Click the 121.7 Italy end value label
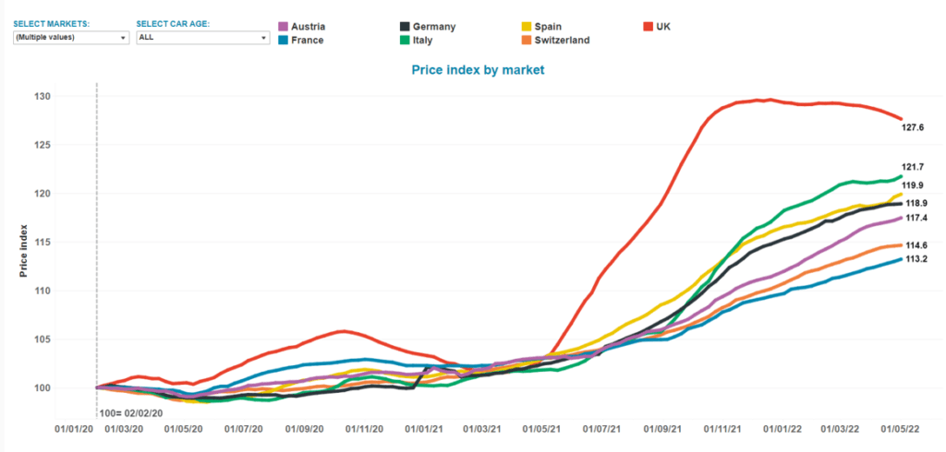The height and width of the screenshot is (452, 946). click(x=915, y=168)
